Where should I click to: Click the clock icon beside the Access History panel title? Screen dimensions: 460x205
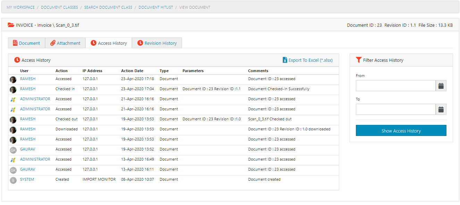pos(17,60)
